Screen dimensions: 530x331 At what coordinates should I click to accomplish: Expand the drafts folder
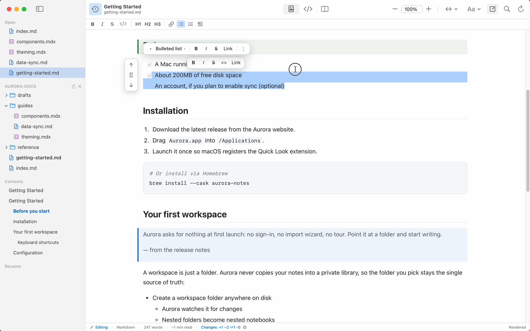tap(6, 95)
